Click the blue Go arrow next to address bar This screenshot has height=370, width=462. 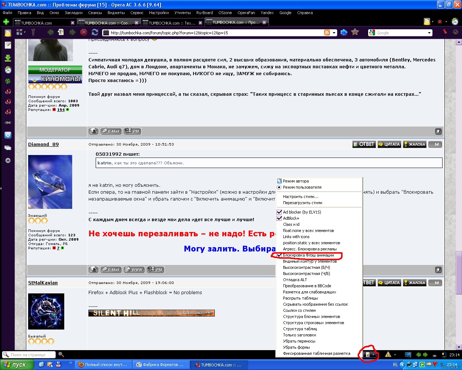pos(344,32)
